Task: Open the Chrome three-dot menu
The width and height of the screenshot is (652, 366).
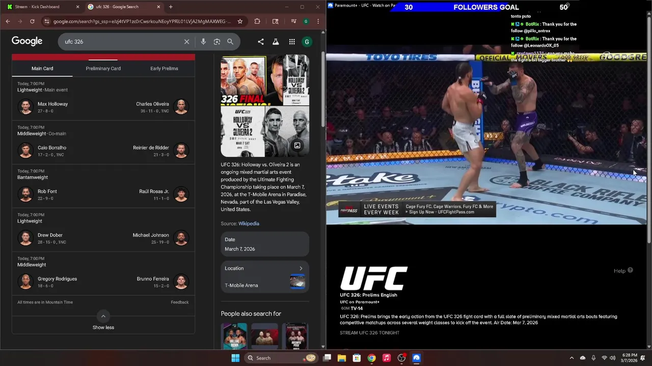Action: point(318,21)
